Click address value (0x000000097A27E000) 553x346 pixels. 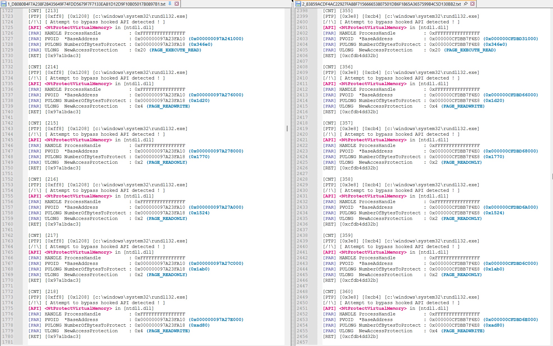[x=216, y=320]
